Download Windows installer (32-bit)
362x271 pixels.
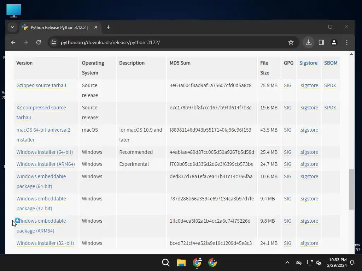click(x=45, y=243)
